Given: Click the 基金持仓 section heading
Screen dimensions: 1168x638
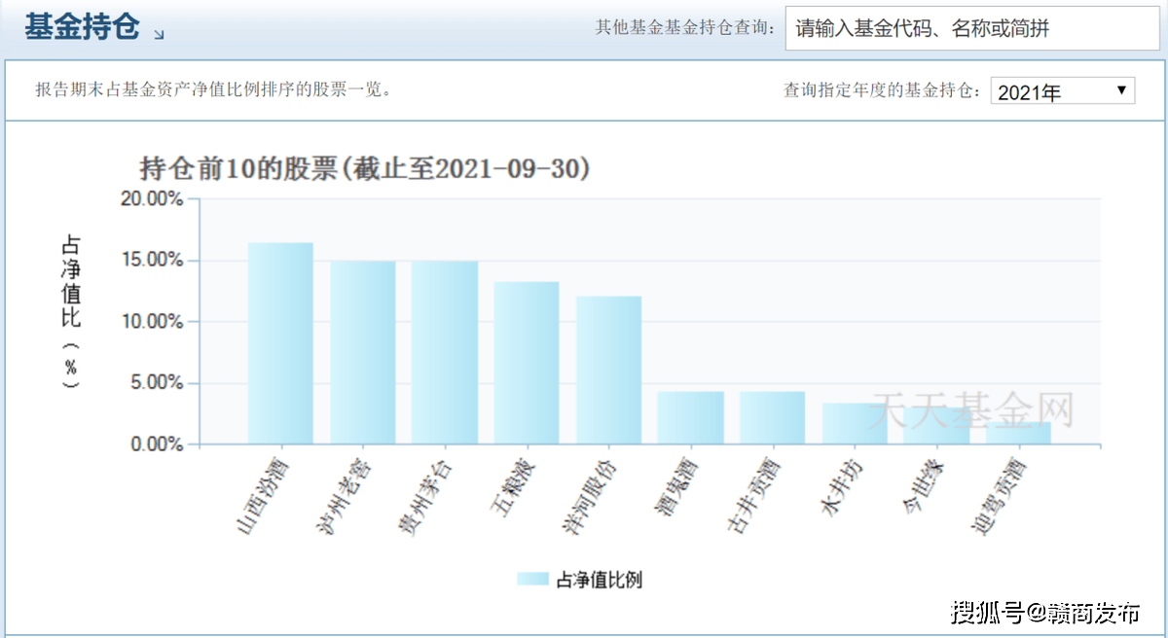Looking at the screenshot, I should click(82, 27).
